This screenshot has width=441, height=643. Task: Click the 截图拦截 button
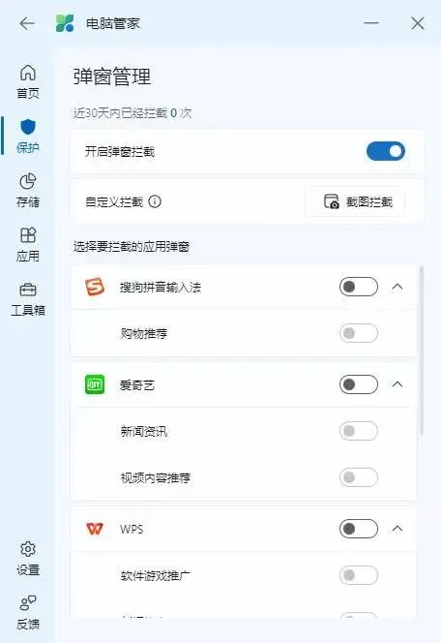(x=355, y=201)
